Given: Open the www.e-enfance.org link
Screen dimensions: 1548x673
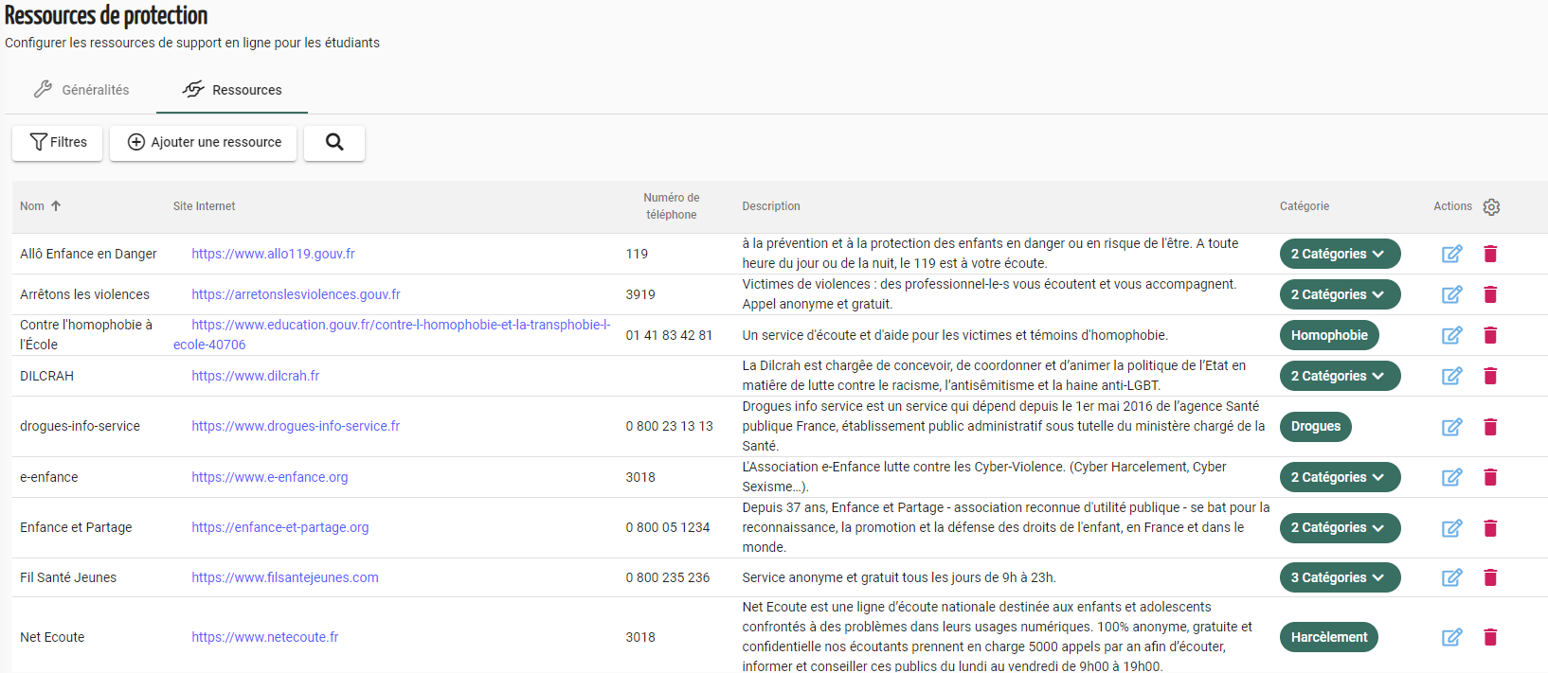Looking at the screenshot, I should point(270,477).
